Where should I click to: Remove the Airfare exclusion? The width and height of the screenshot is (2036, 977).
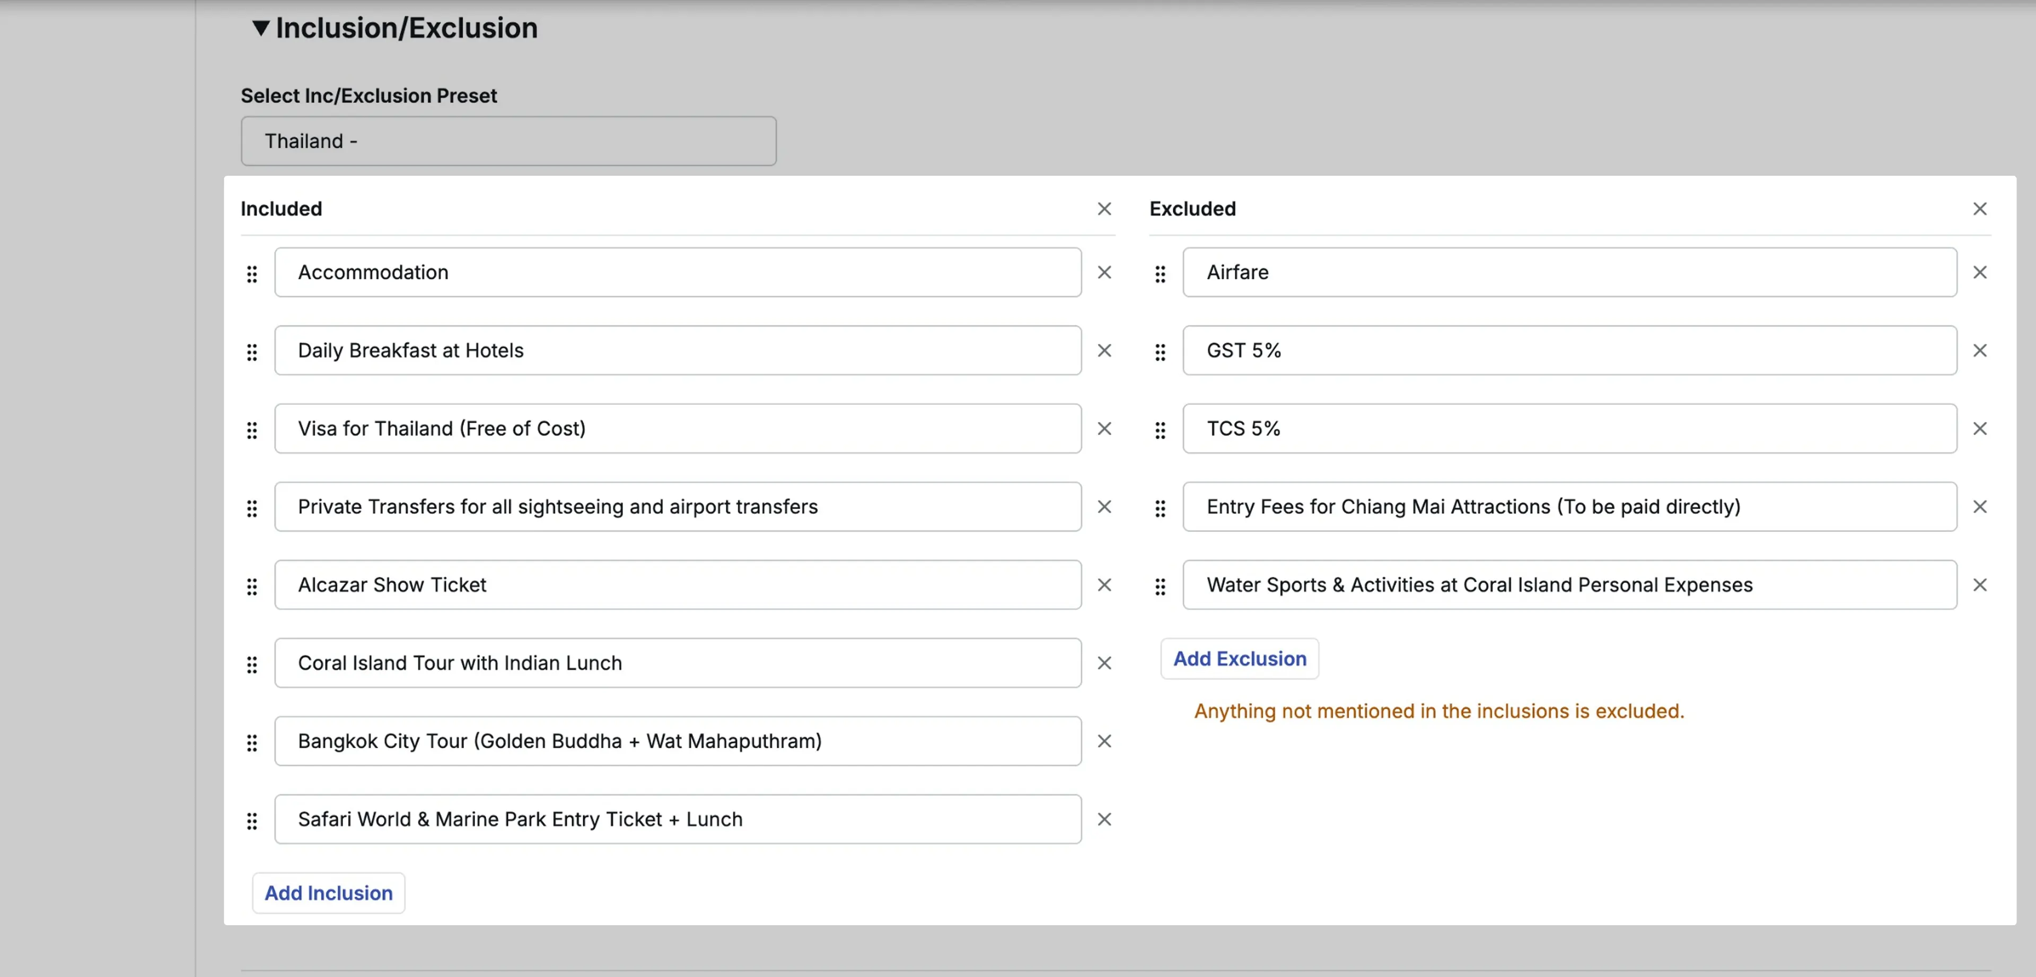point(1979,272)
